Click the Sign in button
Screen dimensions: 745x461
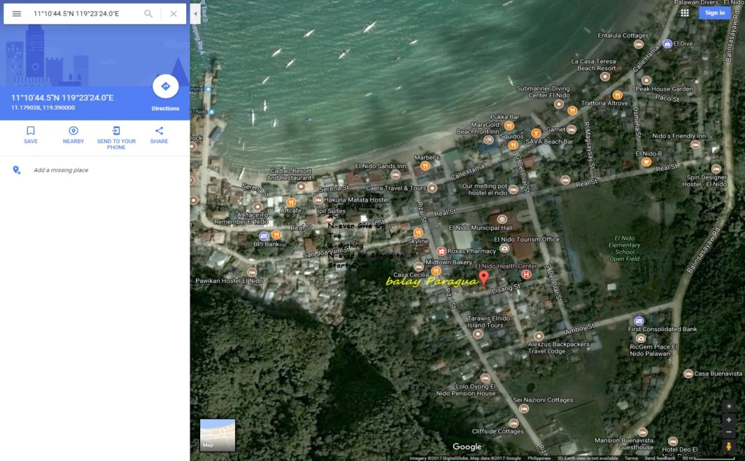(x=714, y=12)
